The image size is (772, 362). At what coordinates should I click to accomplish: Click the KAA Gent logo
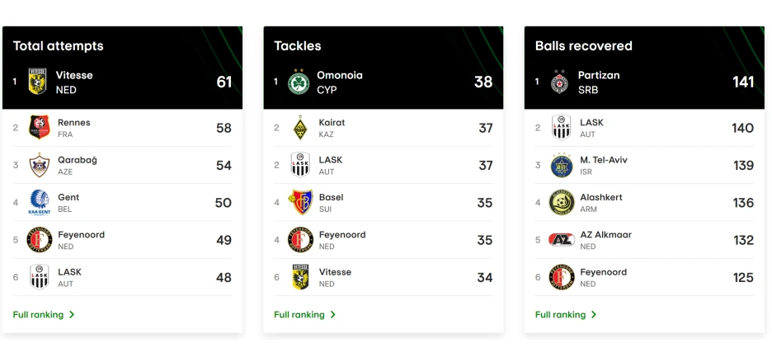40,202
